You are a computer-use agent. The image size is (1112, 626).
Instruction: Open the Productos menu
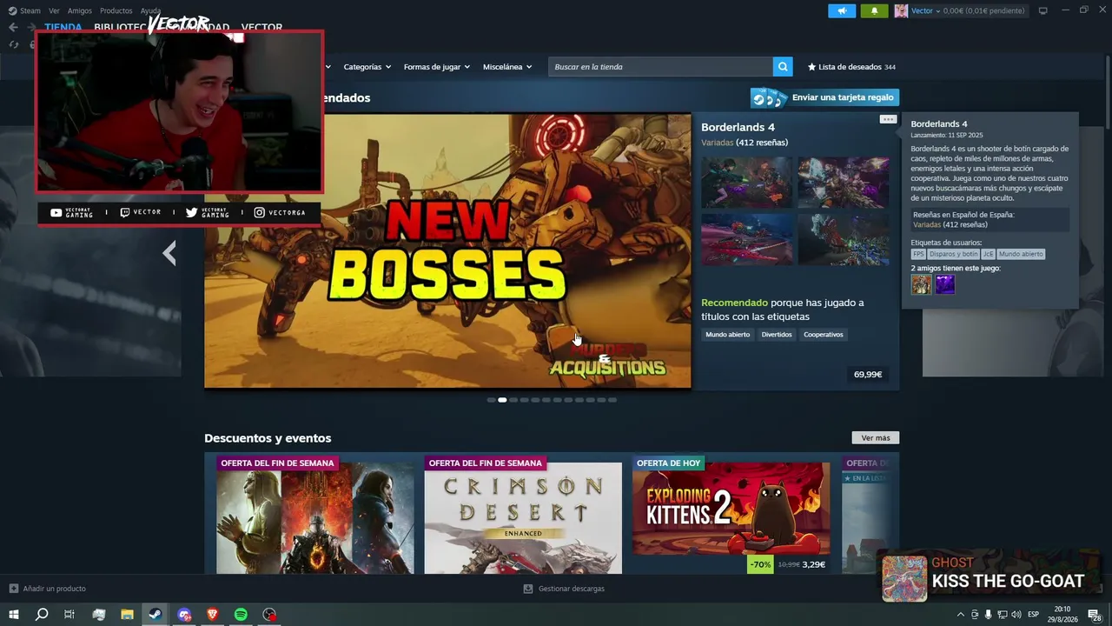(x=116, y=10)
